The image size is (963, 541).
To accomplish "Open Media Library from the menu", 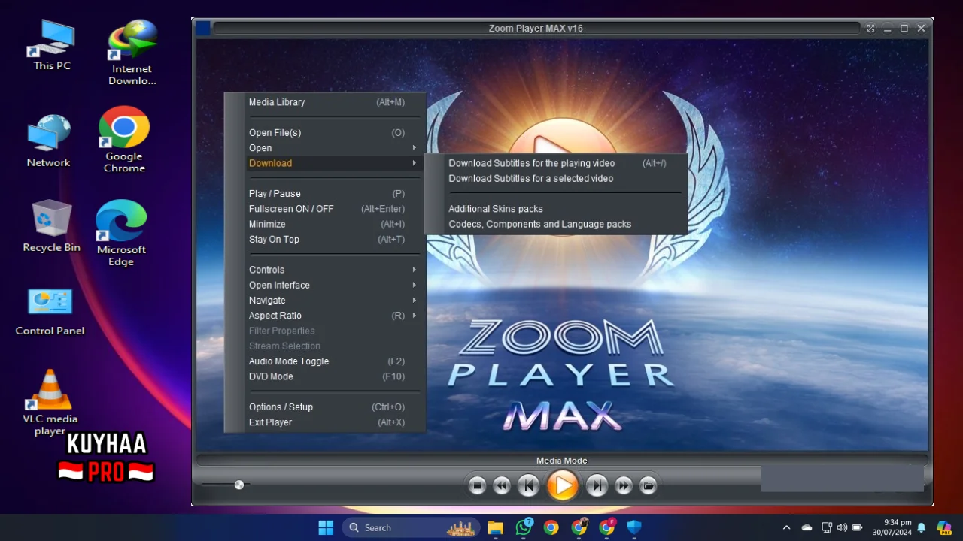I will [x=327, y=102].
